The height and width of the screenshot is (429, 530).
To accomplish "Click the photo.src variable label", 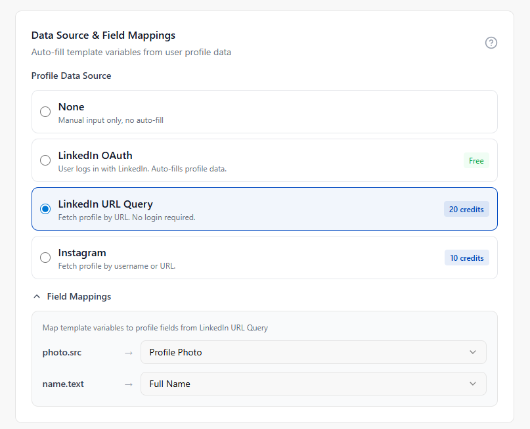I will 62,352.
